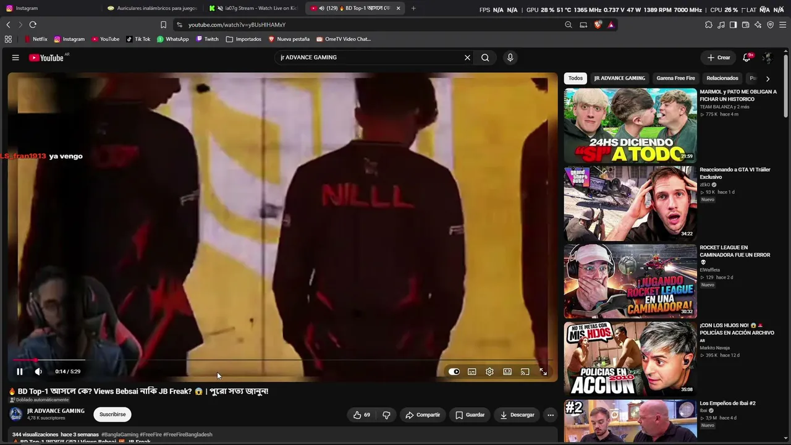Open 'Los Empeños de Ibai #2' title
The image size is (791, 445).
(x=727, y=403)
